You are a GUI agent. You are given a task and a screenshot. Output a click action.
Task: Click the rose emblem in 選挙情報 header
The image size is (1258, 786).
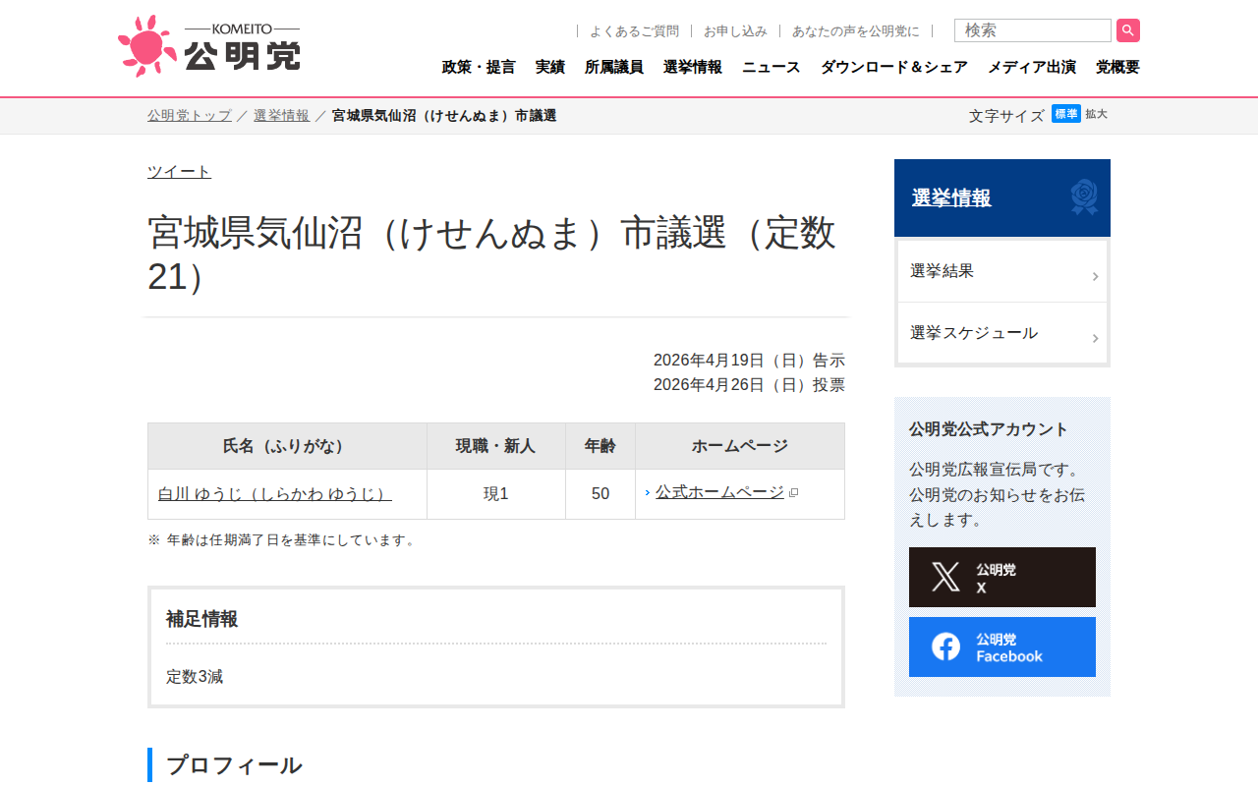1083,197
